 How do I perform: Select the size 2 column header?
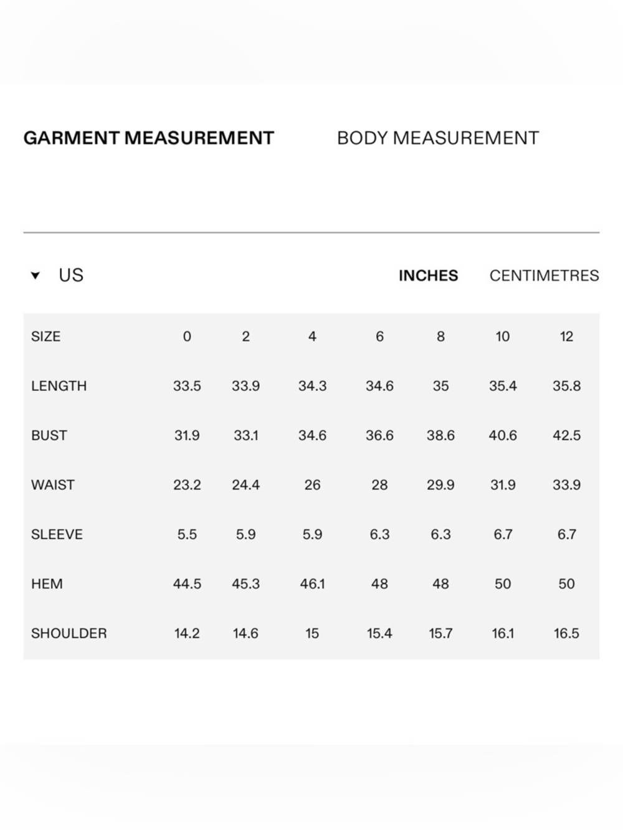[245, 337]
